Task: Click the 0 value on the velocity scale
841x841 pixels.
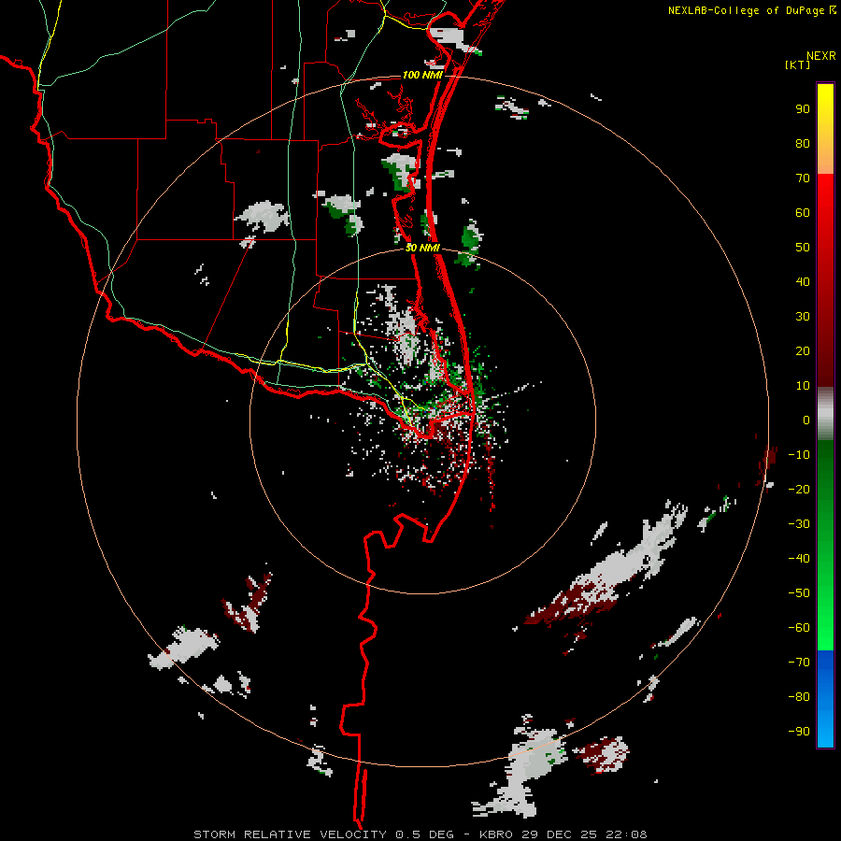Action: click(x=806, y=420)
